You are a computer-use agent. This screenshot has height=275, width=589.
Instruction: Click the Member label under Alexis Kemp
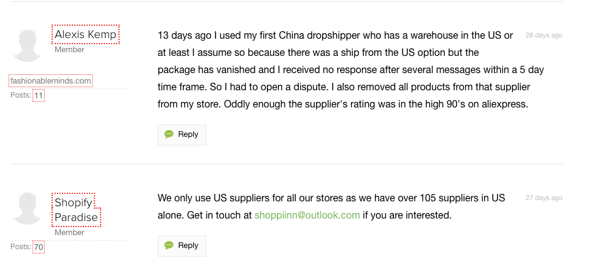point(69,50)
